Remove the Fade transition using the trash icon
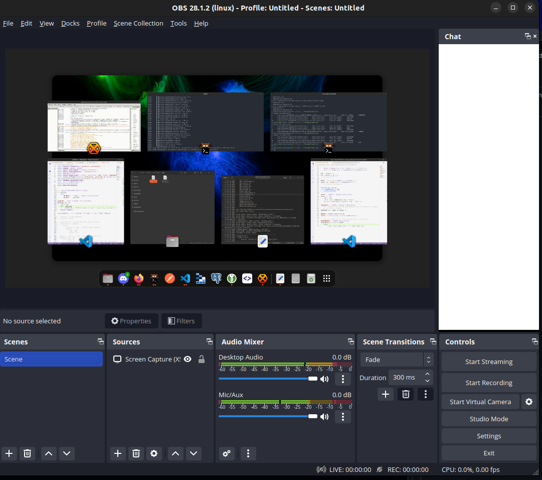The image size is (542, 480). [x=406, y=394]
